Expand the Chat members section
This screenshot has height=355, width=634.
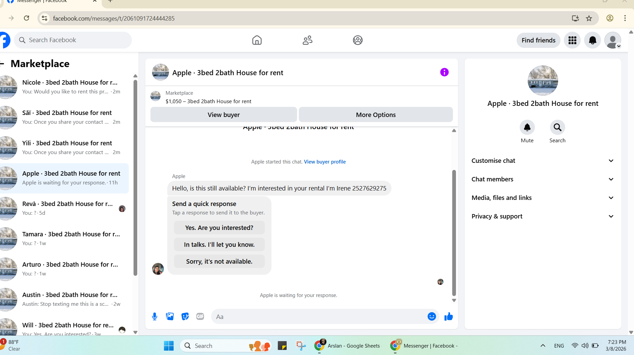coord(543,179)
